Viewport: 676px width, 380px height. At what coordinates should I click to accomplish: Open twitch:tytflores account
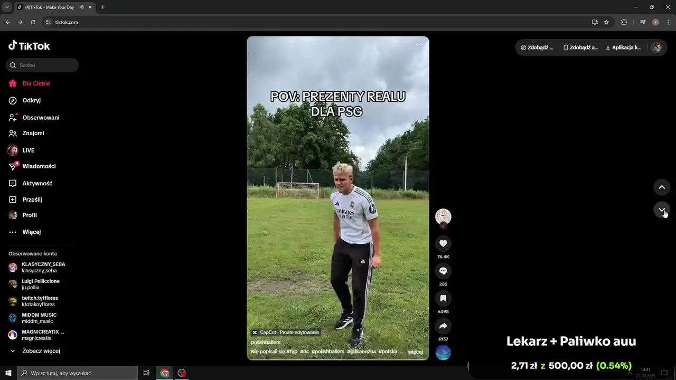[x=40, y=301]
